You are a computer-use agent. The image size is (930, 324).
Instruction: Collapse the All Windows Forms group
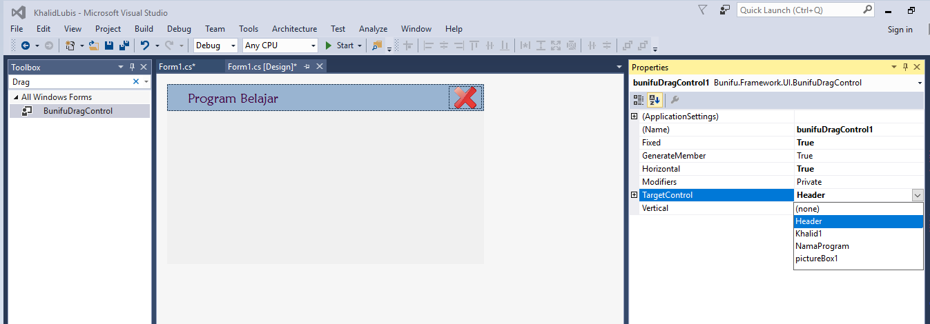tap(16, 97)
